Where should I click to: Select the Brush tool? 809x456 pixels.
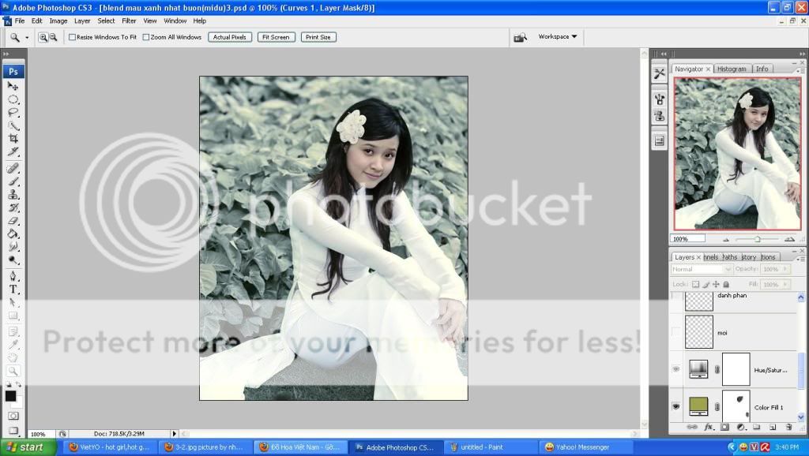(x=13, y=181)
